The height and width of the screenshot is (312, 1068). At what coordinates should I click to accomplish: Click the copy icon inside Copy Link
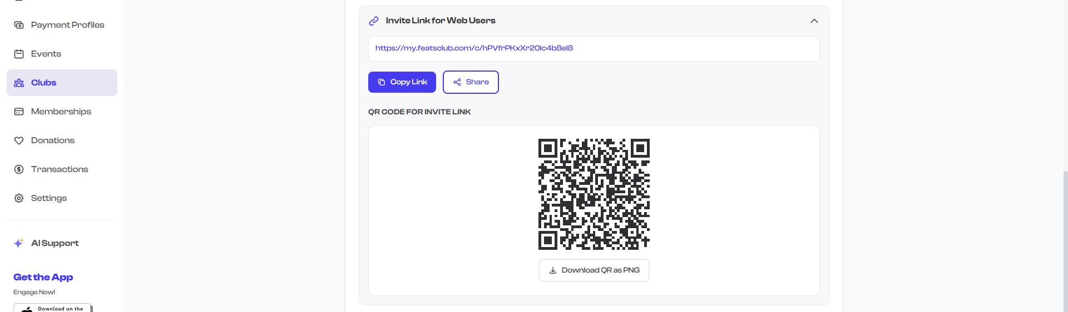click(382, 82)
